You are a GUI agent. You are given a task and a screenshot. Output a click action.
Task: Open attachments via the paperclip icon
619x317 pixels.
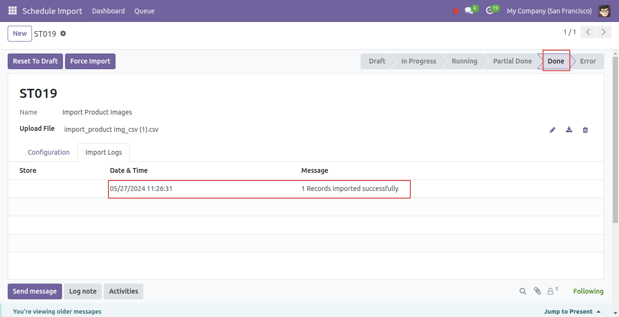click(x=537, y=291)
